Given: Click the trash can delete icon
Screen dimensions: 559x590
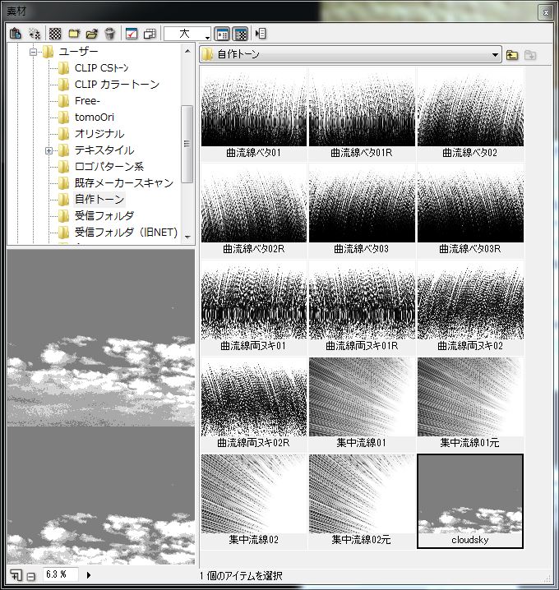Looking at the screenshot, I should (x=109, y=34).
